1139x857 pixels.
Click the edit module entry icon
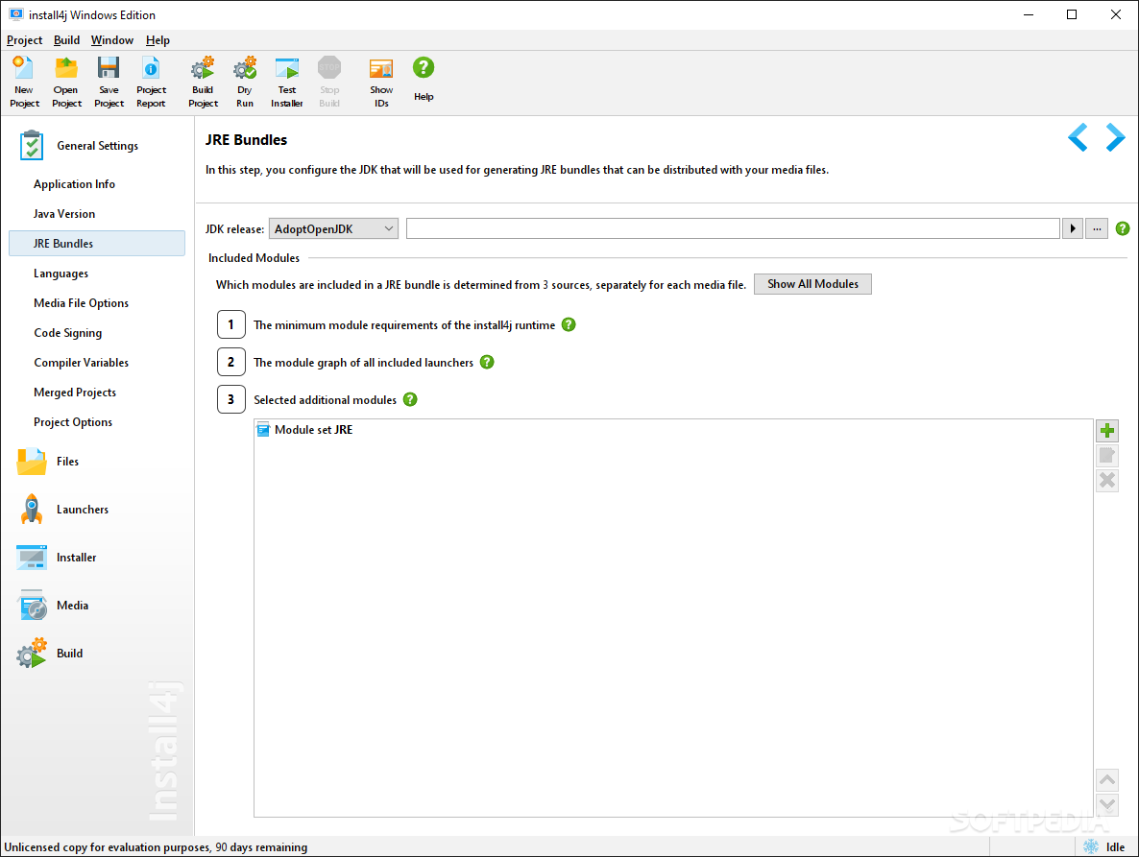1107,455
